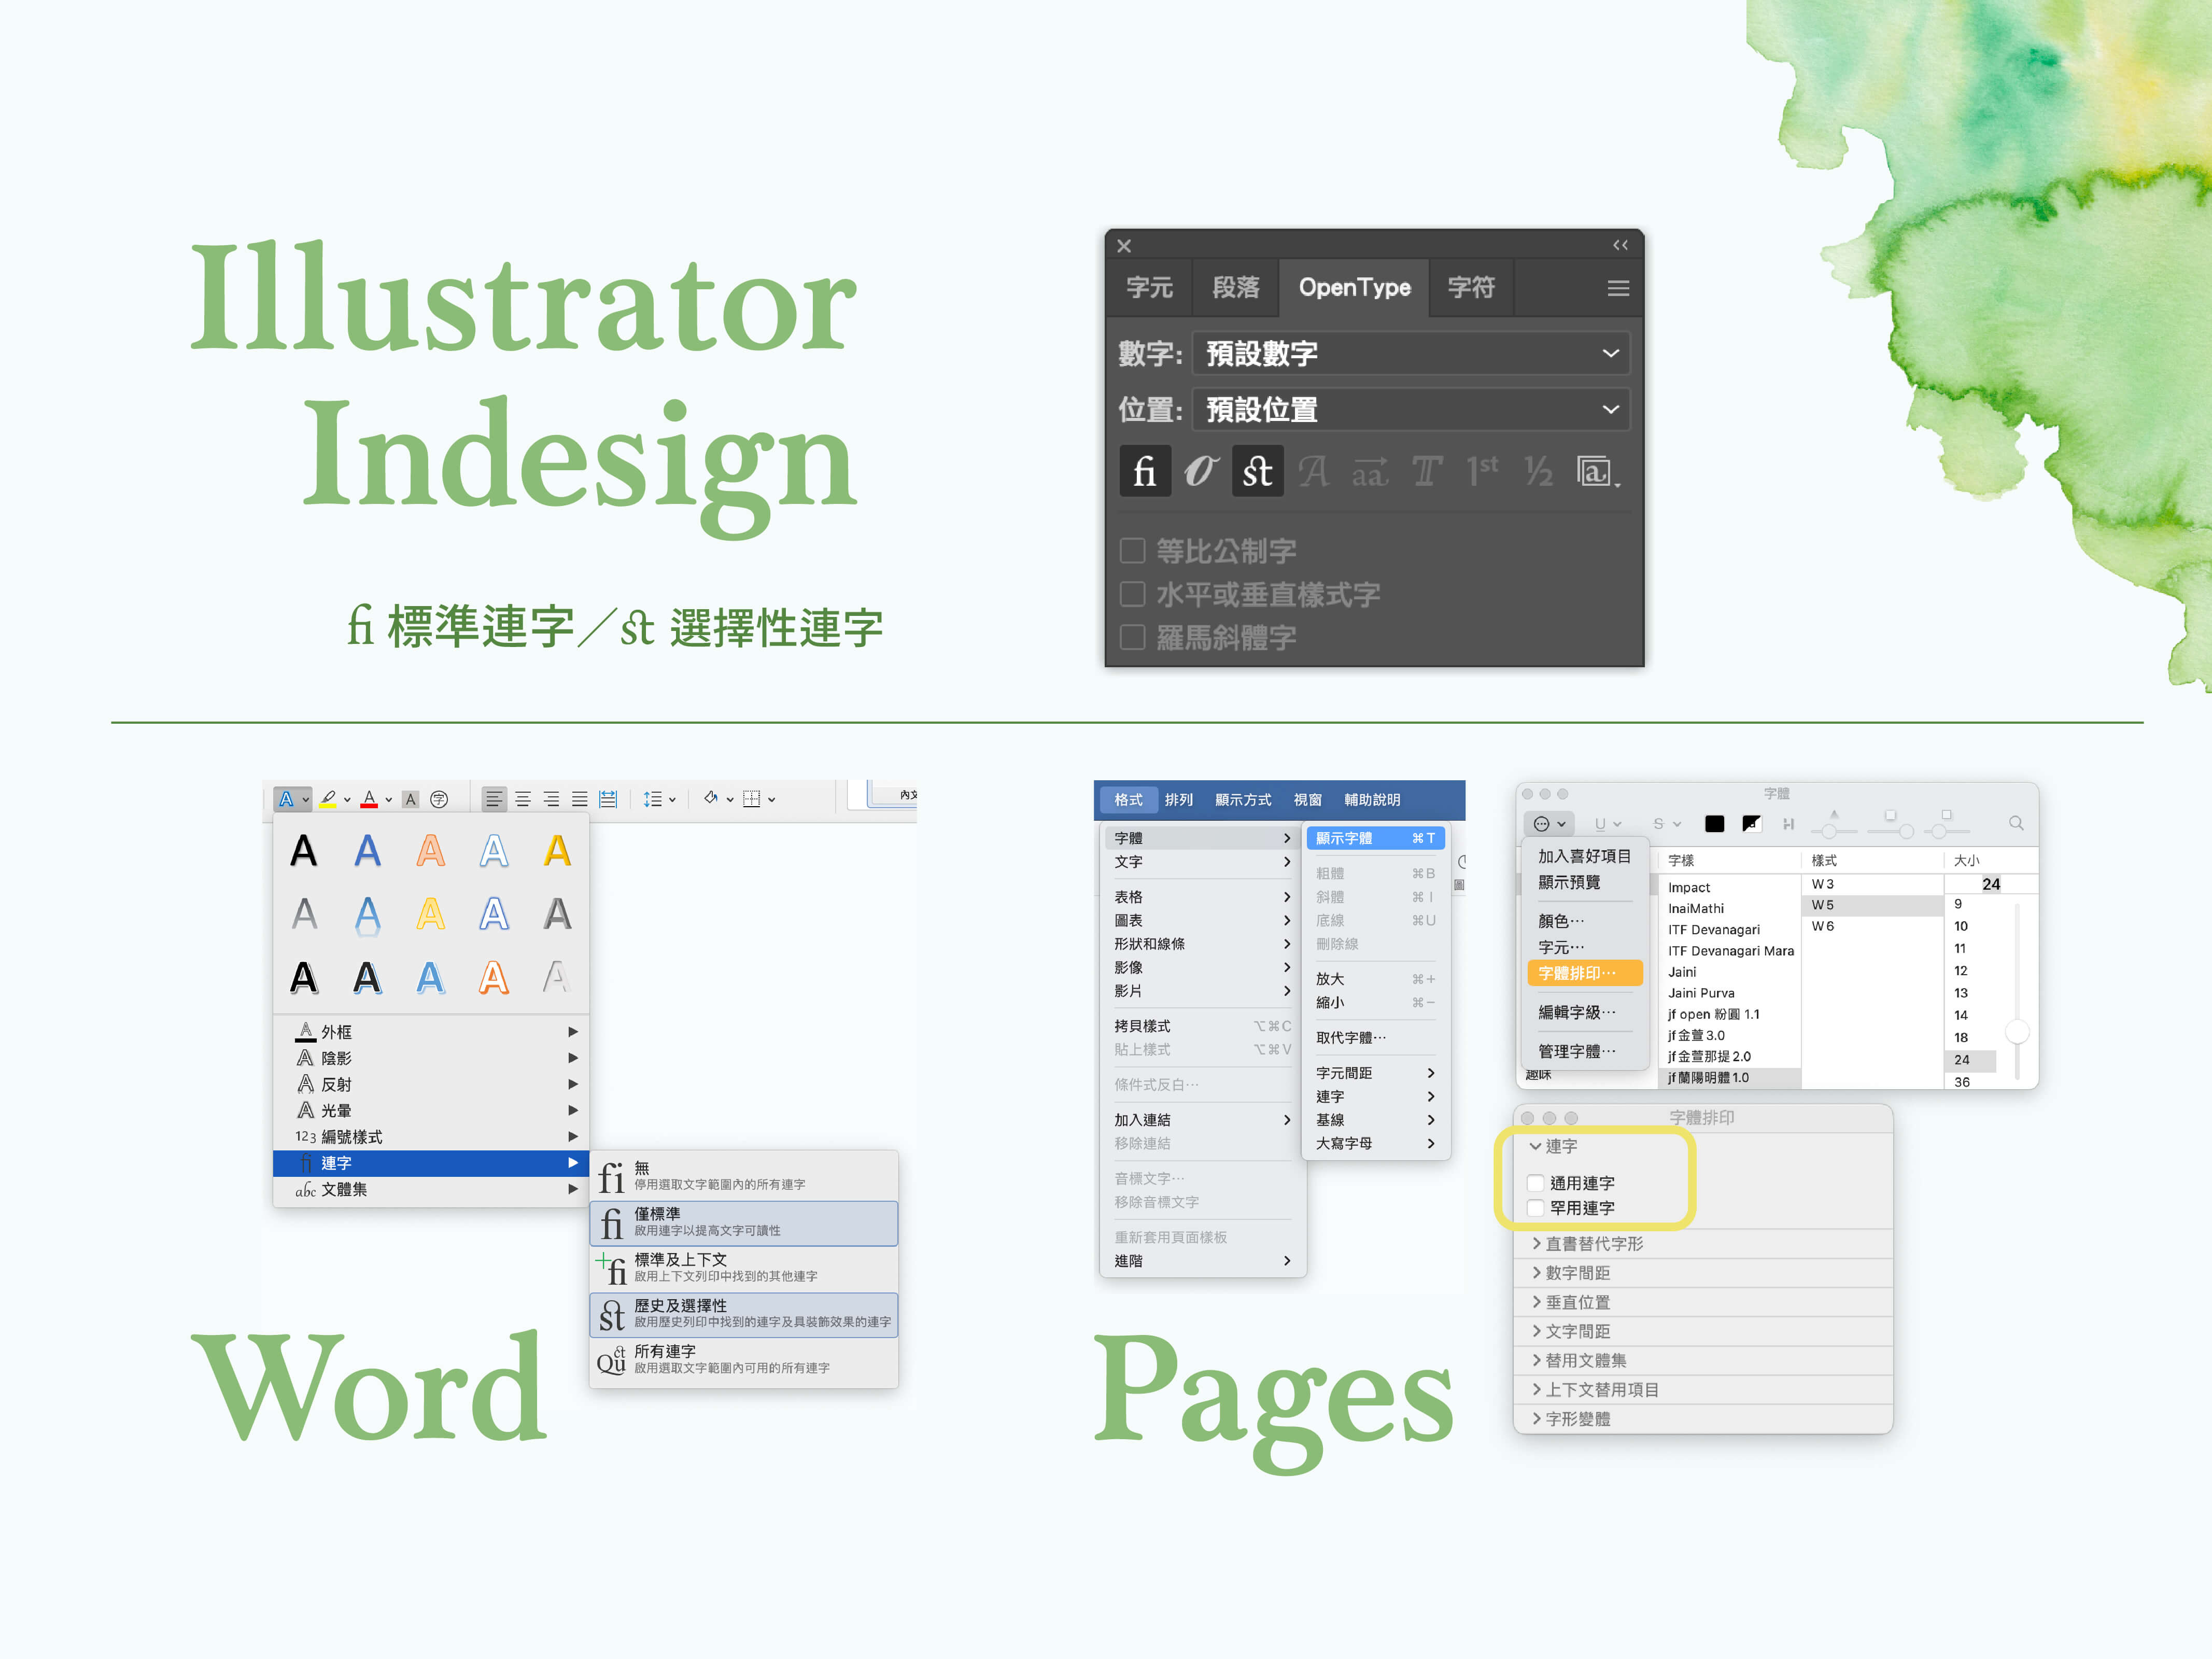Image resolution: width=2212 pixels, height=1659 pixels.
Task: Click Word's align left icon
Action: [x=494, y=799]
